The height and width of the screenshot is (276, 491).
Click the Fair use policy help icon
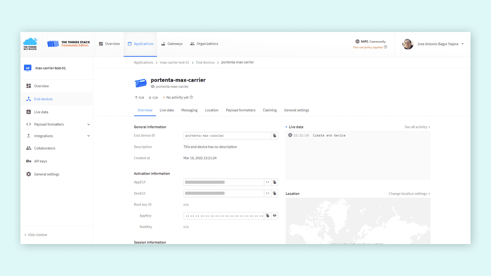(x=385, y=47)
